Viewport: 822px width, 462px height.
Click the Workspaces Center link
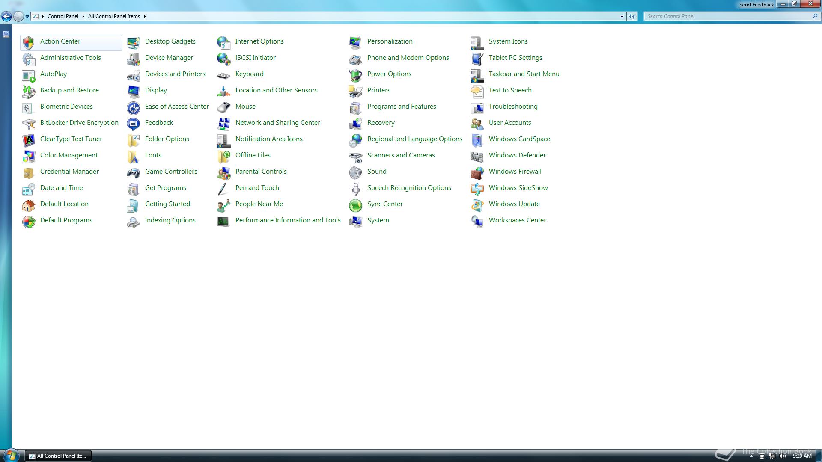click(518, 220)
